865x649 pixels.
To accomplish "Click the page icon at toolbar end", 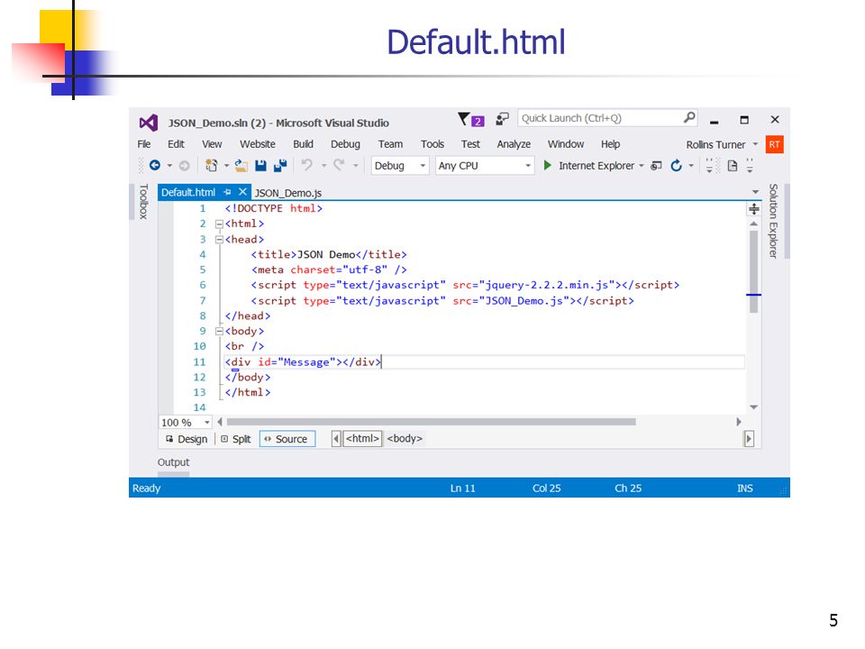I will pos(732,166).
